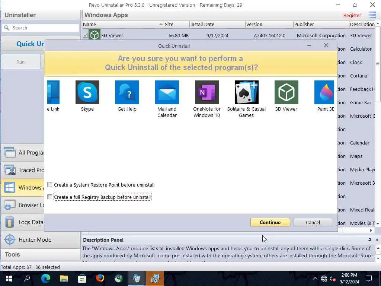Screen dimensions: 381x286
Task: Open the Browser Extensions sidebar icon
Action: (9, 205)
